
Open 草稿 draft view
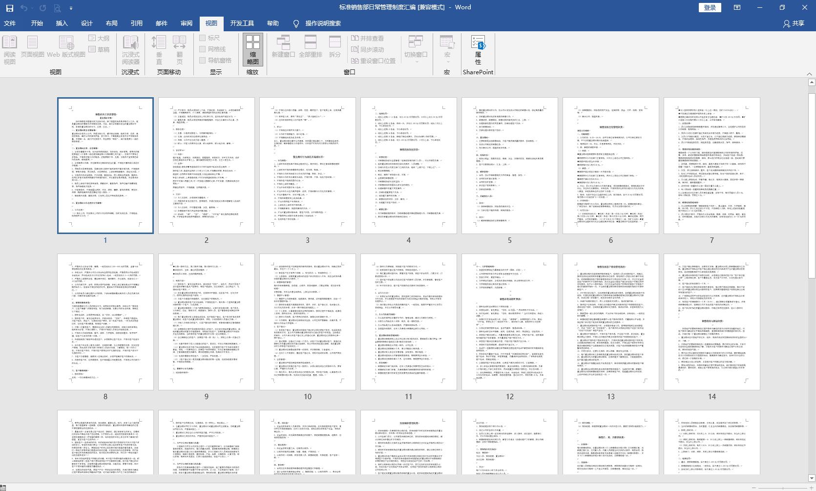click(99, 49)
